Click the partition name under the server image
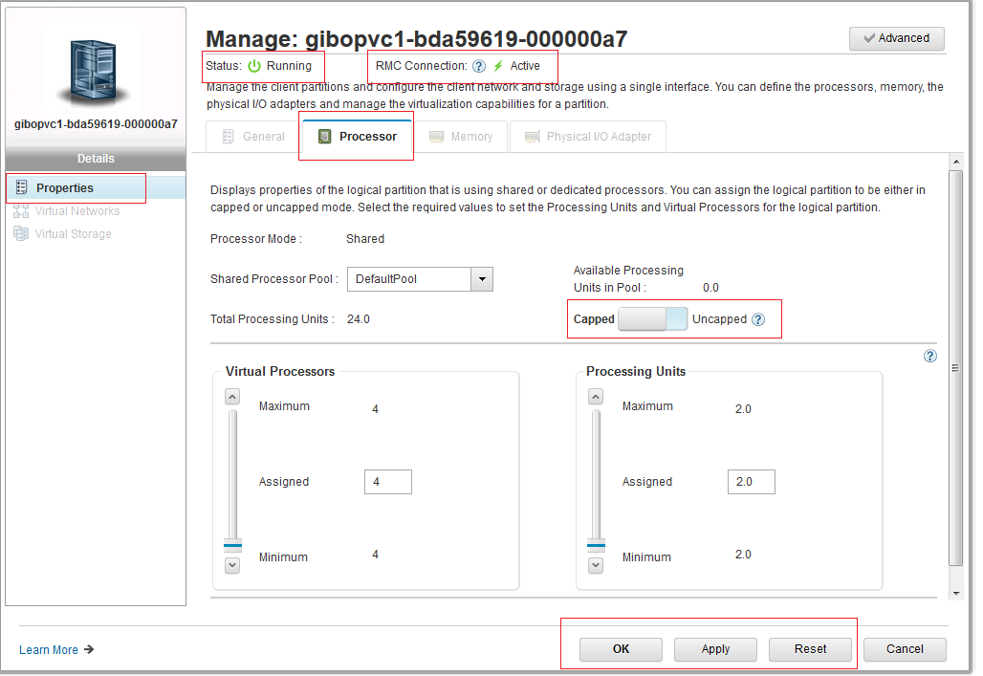 [96, 124]
